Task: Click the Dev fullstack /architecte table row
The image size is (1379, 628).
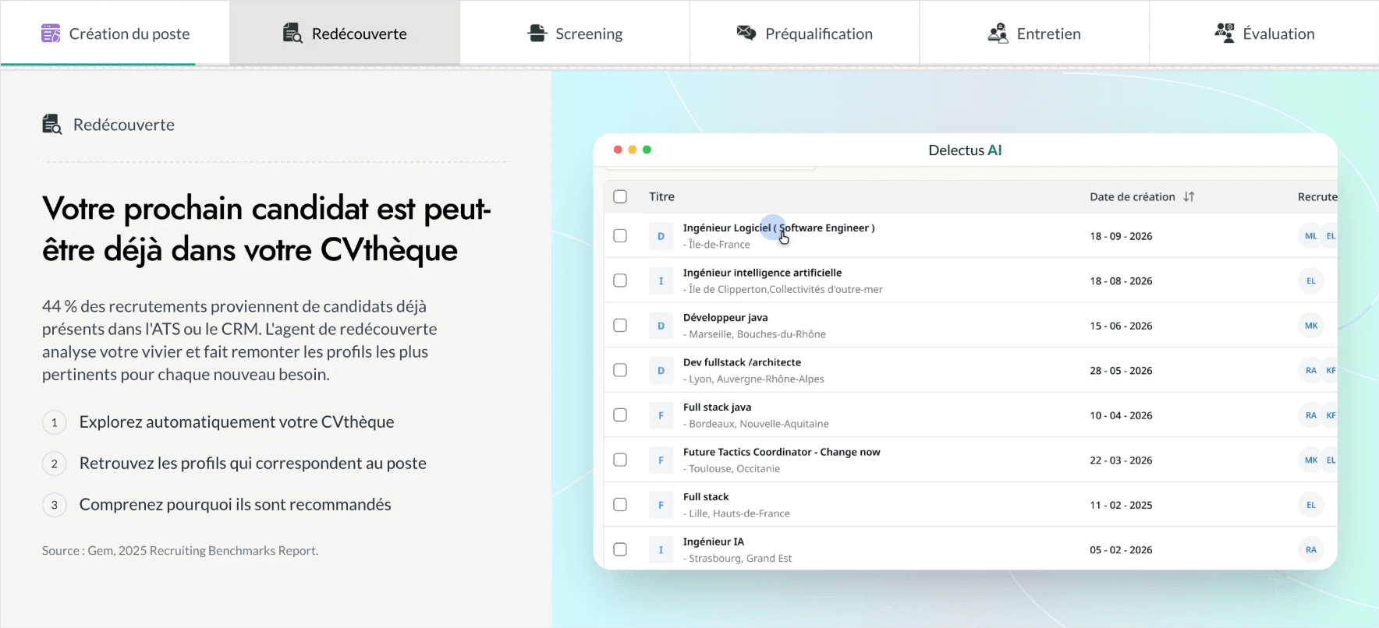Action: point(970,370)
